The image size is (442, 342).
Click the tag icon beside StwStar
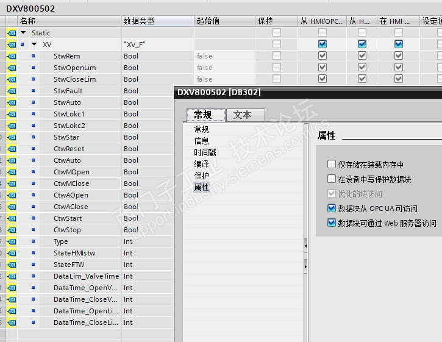(x=12, y=137)
